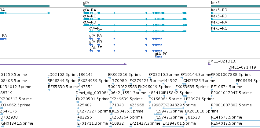The height and width of the screenshot is (128, 260).
Task: Select the IP15942.3prime label
Action: (x=168, y=111)
